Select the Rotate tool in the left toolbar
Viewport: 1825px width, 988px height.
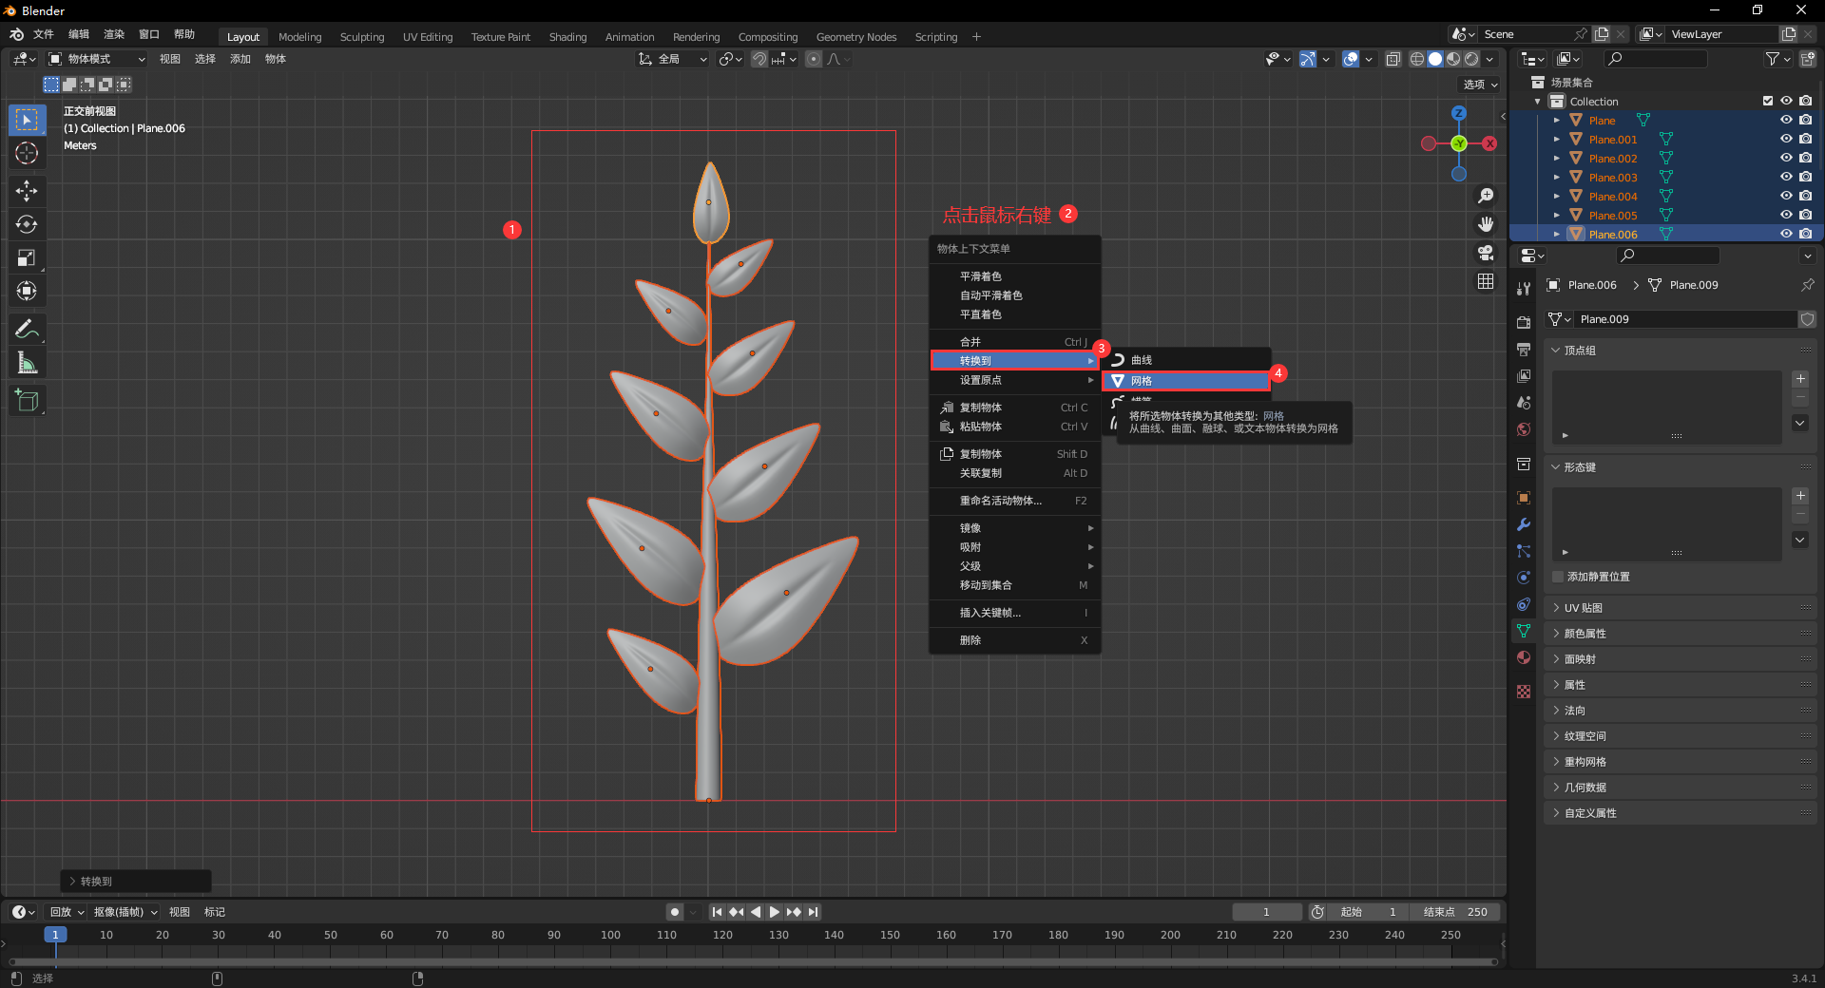pos(27,224)
